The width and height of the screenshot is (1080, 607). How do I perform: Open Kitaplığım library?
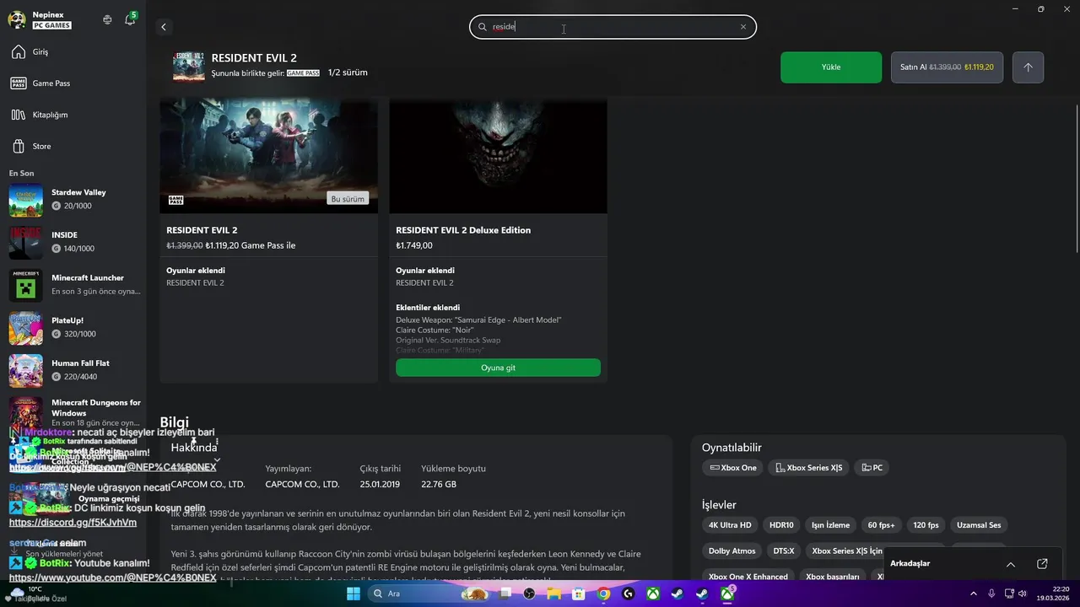point(73,115)
